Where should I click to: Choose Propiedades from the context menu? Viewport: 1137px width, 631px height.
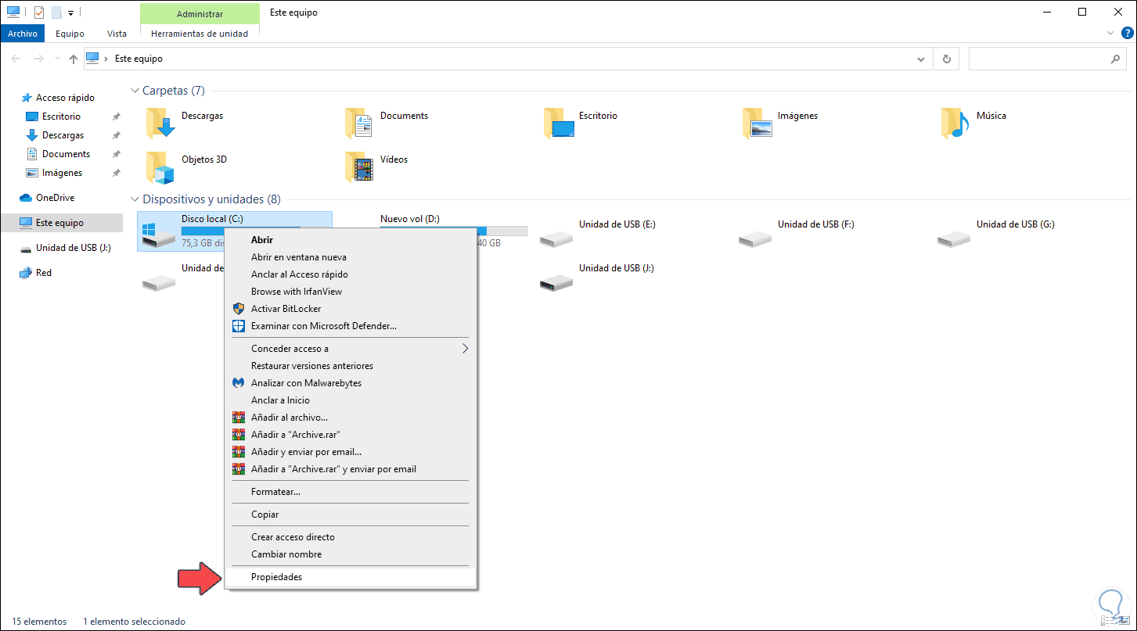click(276, 577)
